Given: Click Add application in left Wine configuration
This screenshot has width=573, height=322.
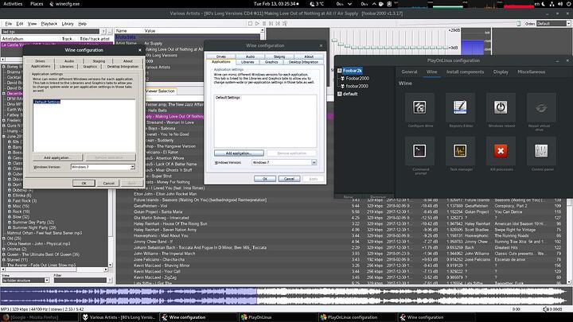Looking at the screenshot, I should (58, 157).
